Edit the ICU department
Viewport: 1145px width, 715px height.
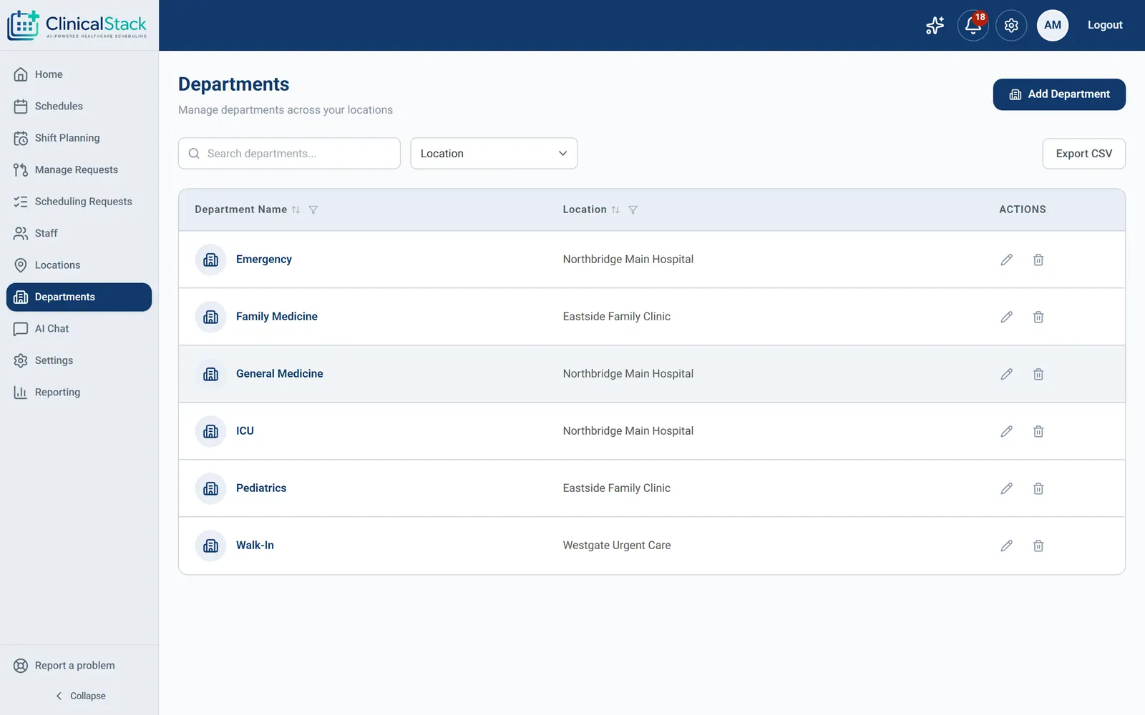(x=1006, y=431)
